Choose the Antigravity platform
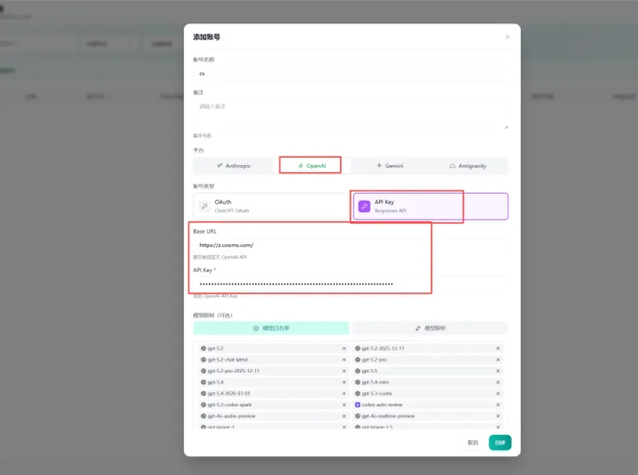Screen dimensions: 638x475 point(468,166)
